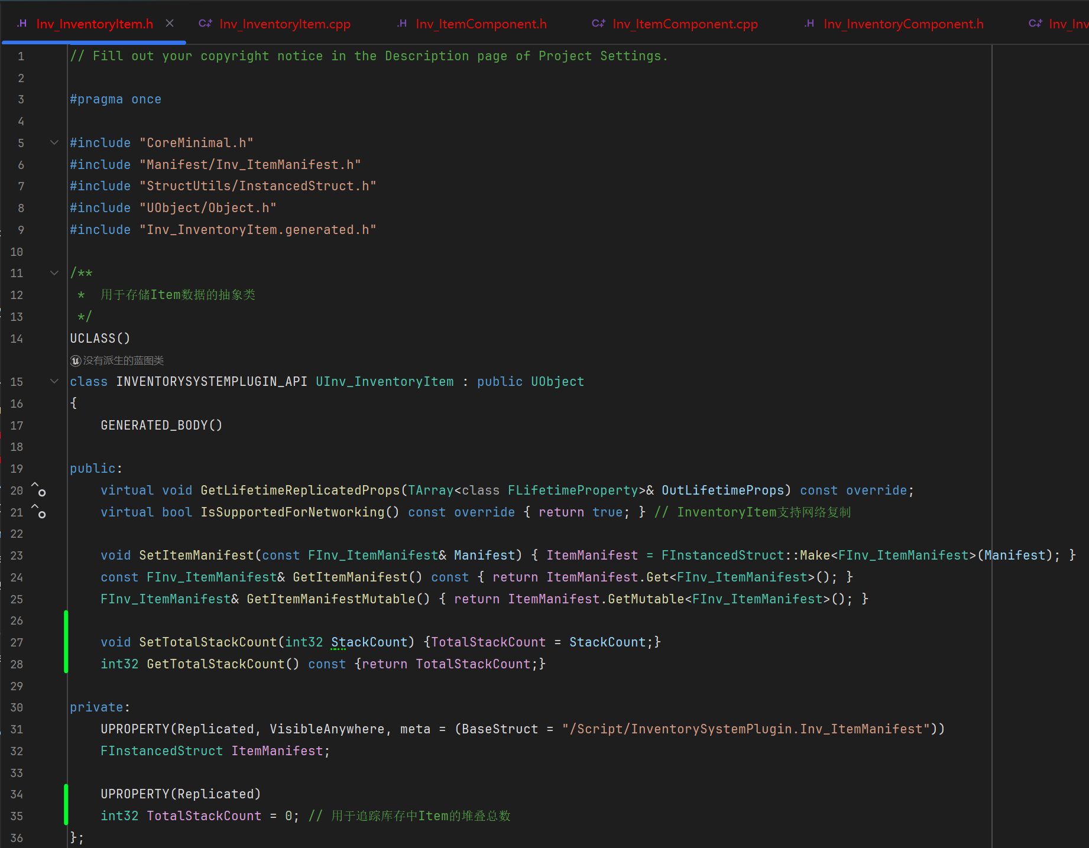Click the green change marker beside line 27
Screen dimensions: 1089x848
pyautogui.click(x=66, y=642)
